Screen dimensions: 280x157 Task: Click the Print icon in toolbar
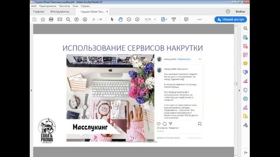(51, 19)
